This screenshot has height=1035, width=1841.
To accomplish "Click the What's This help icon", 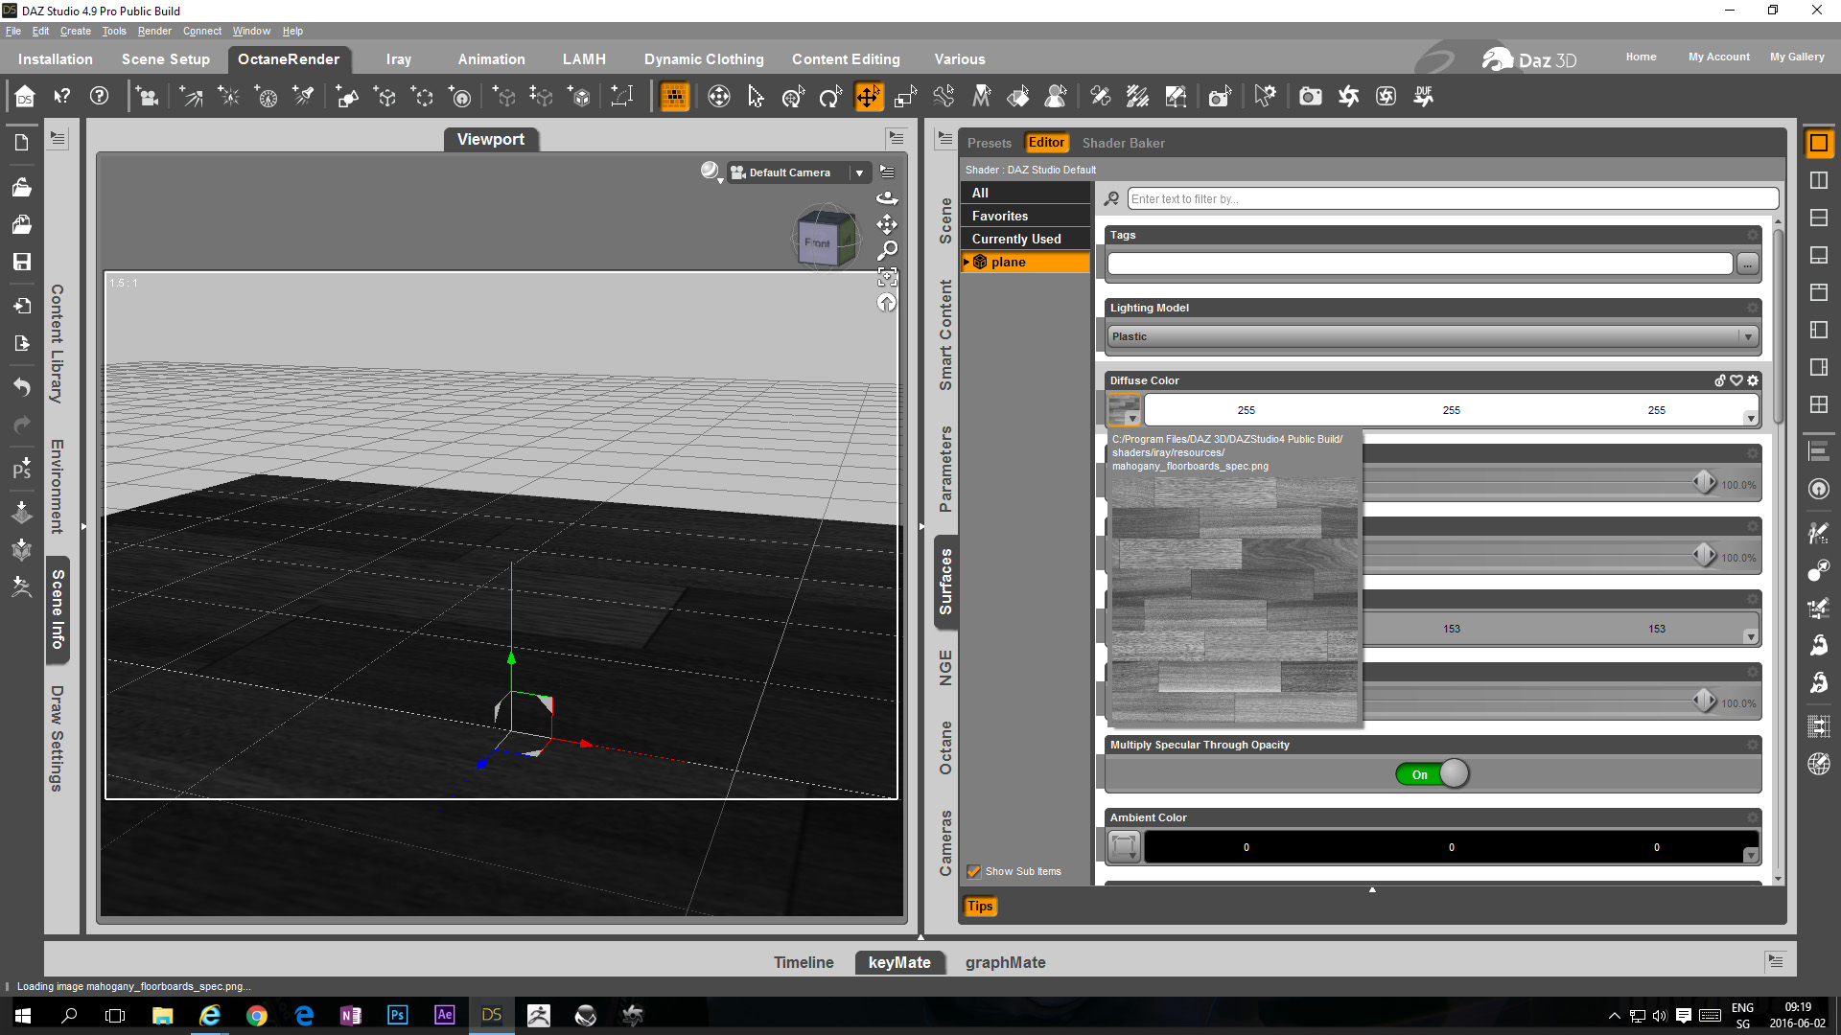I will [x=62, y=97].
